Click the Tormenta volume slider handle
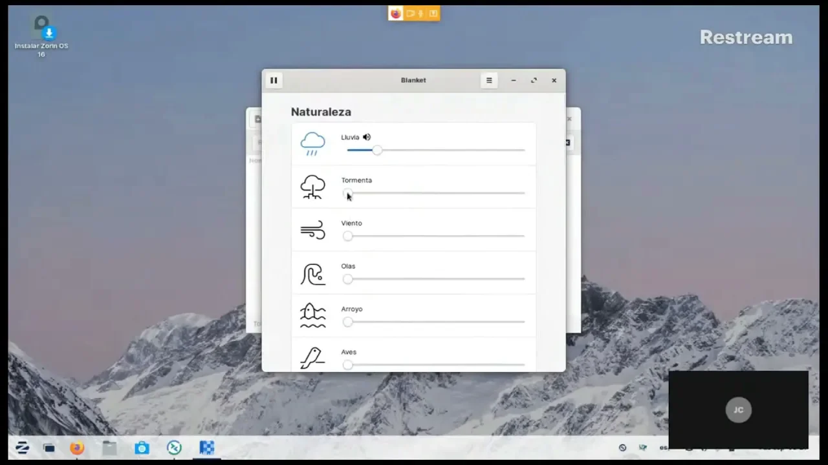This screenshot has height=465, width=828. click(x=348, y=193)
